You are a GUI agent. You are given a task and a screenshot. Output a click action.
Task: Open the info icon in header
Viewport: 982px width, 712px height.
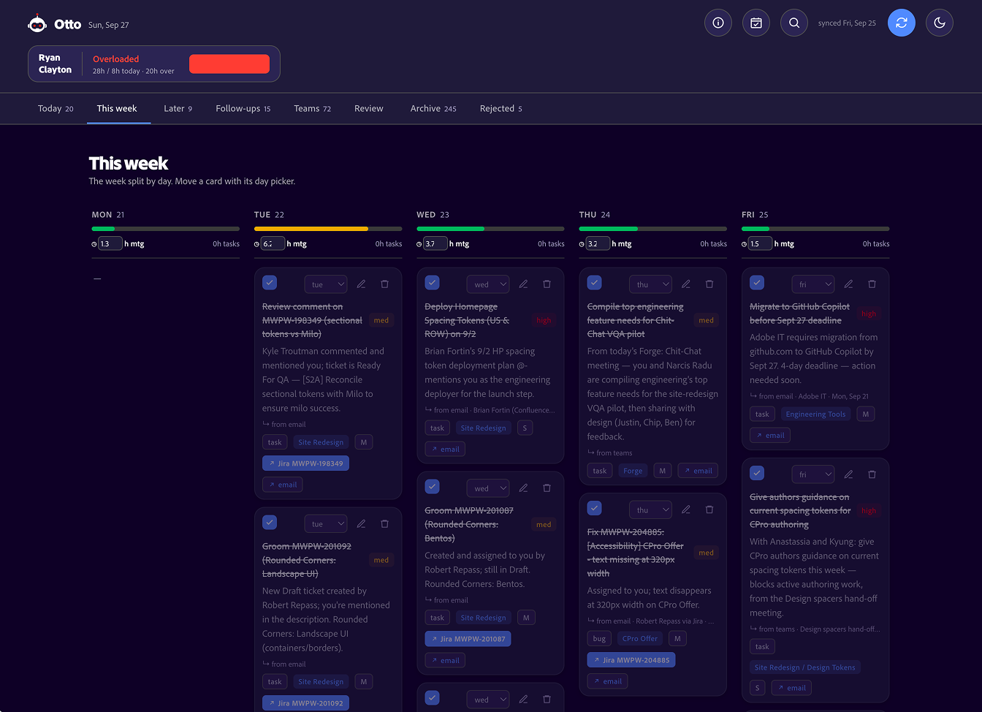pos(718,23)
